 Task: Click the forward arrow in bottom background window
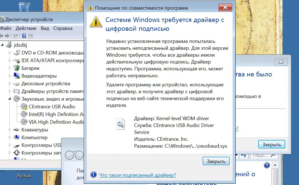click(x=79, y=156)
